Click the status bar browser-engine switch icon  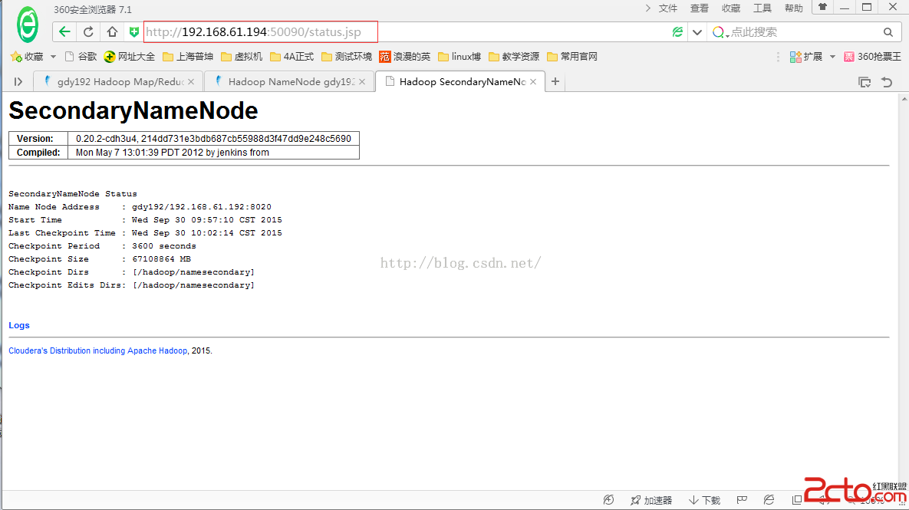click(769, 500)
